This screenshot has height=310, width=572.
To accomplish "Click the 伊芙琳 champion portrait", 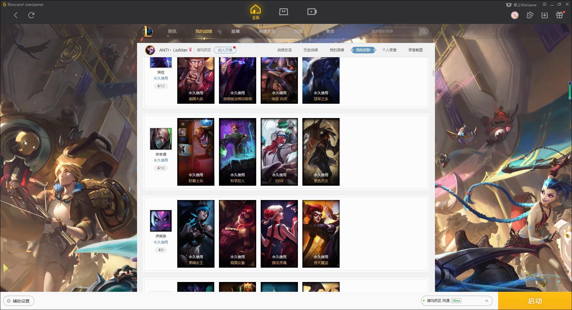I will click(161, 221).
